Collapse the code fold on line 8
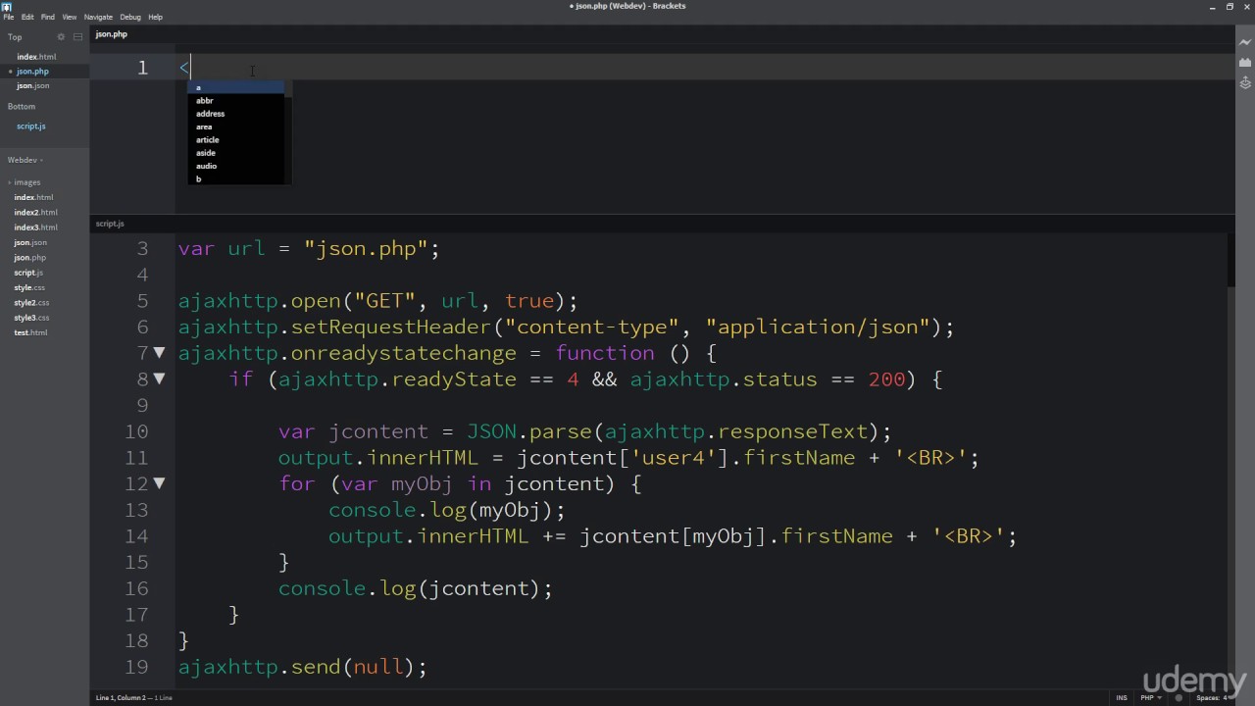Screen dimensions: 1255x706 [x=159, y=378]
